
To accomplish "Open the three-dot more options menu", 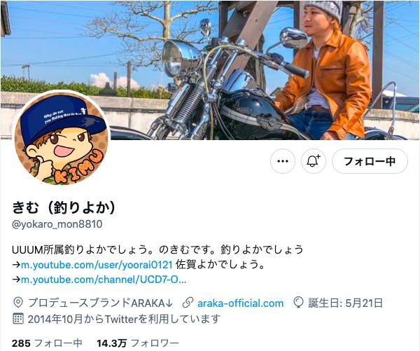I will click(283, 161).
